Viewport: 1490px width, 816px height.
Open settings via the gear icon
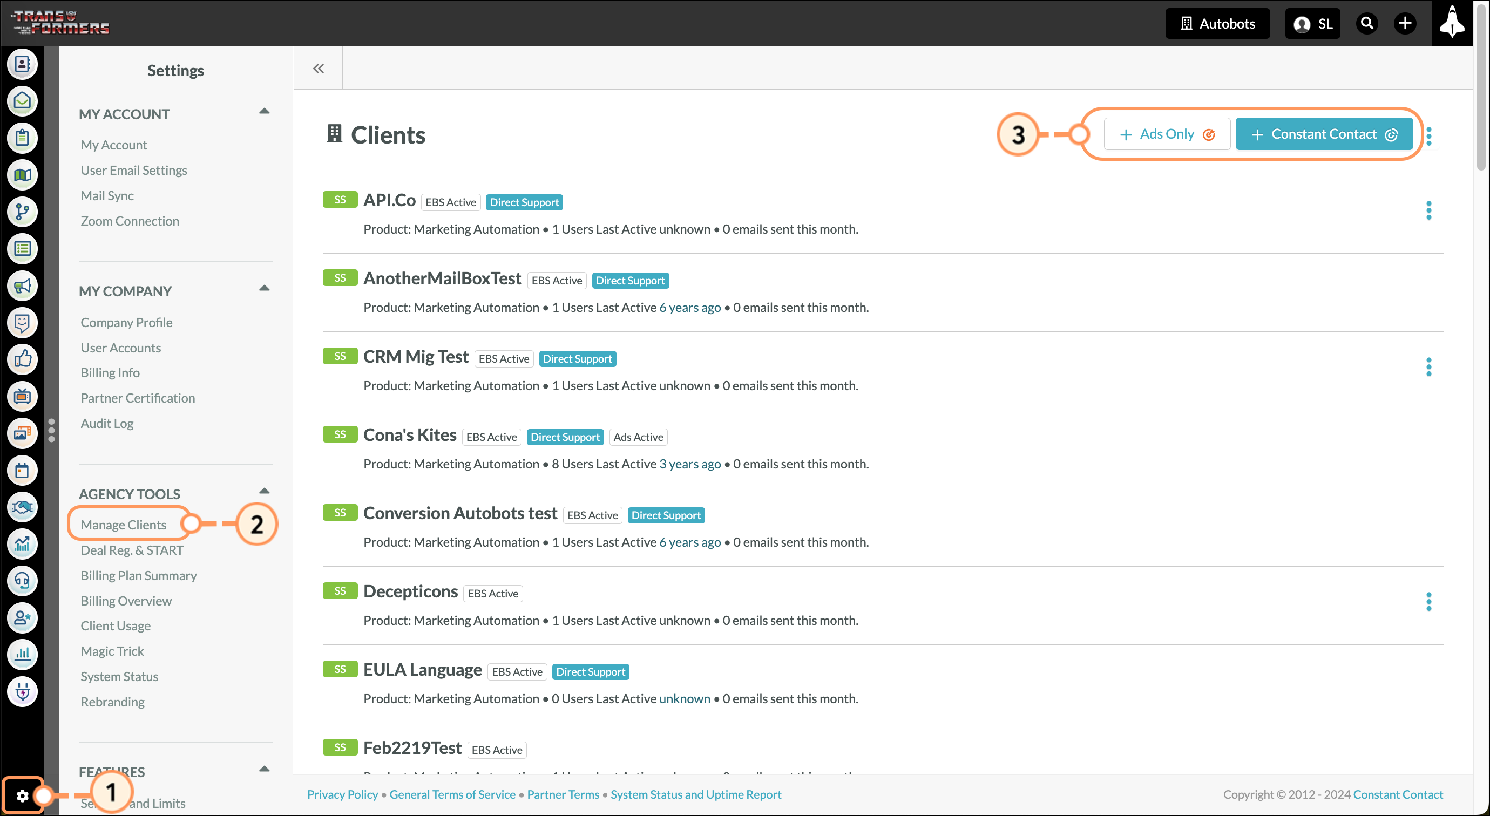pos(22,797)
